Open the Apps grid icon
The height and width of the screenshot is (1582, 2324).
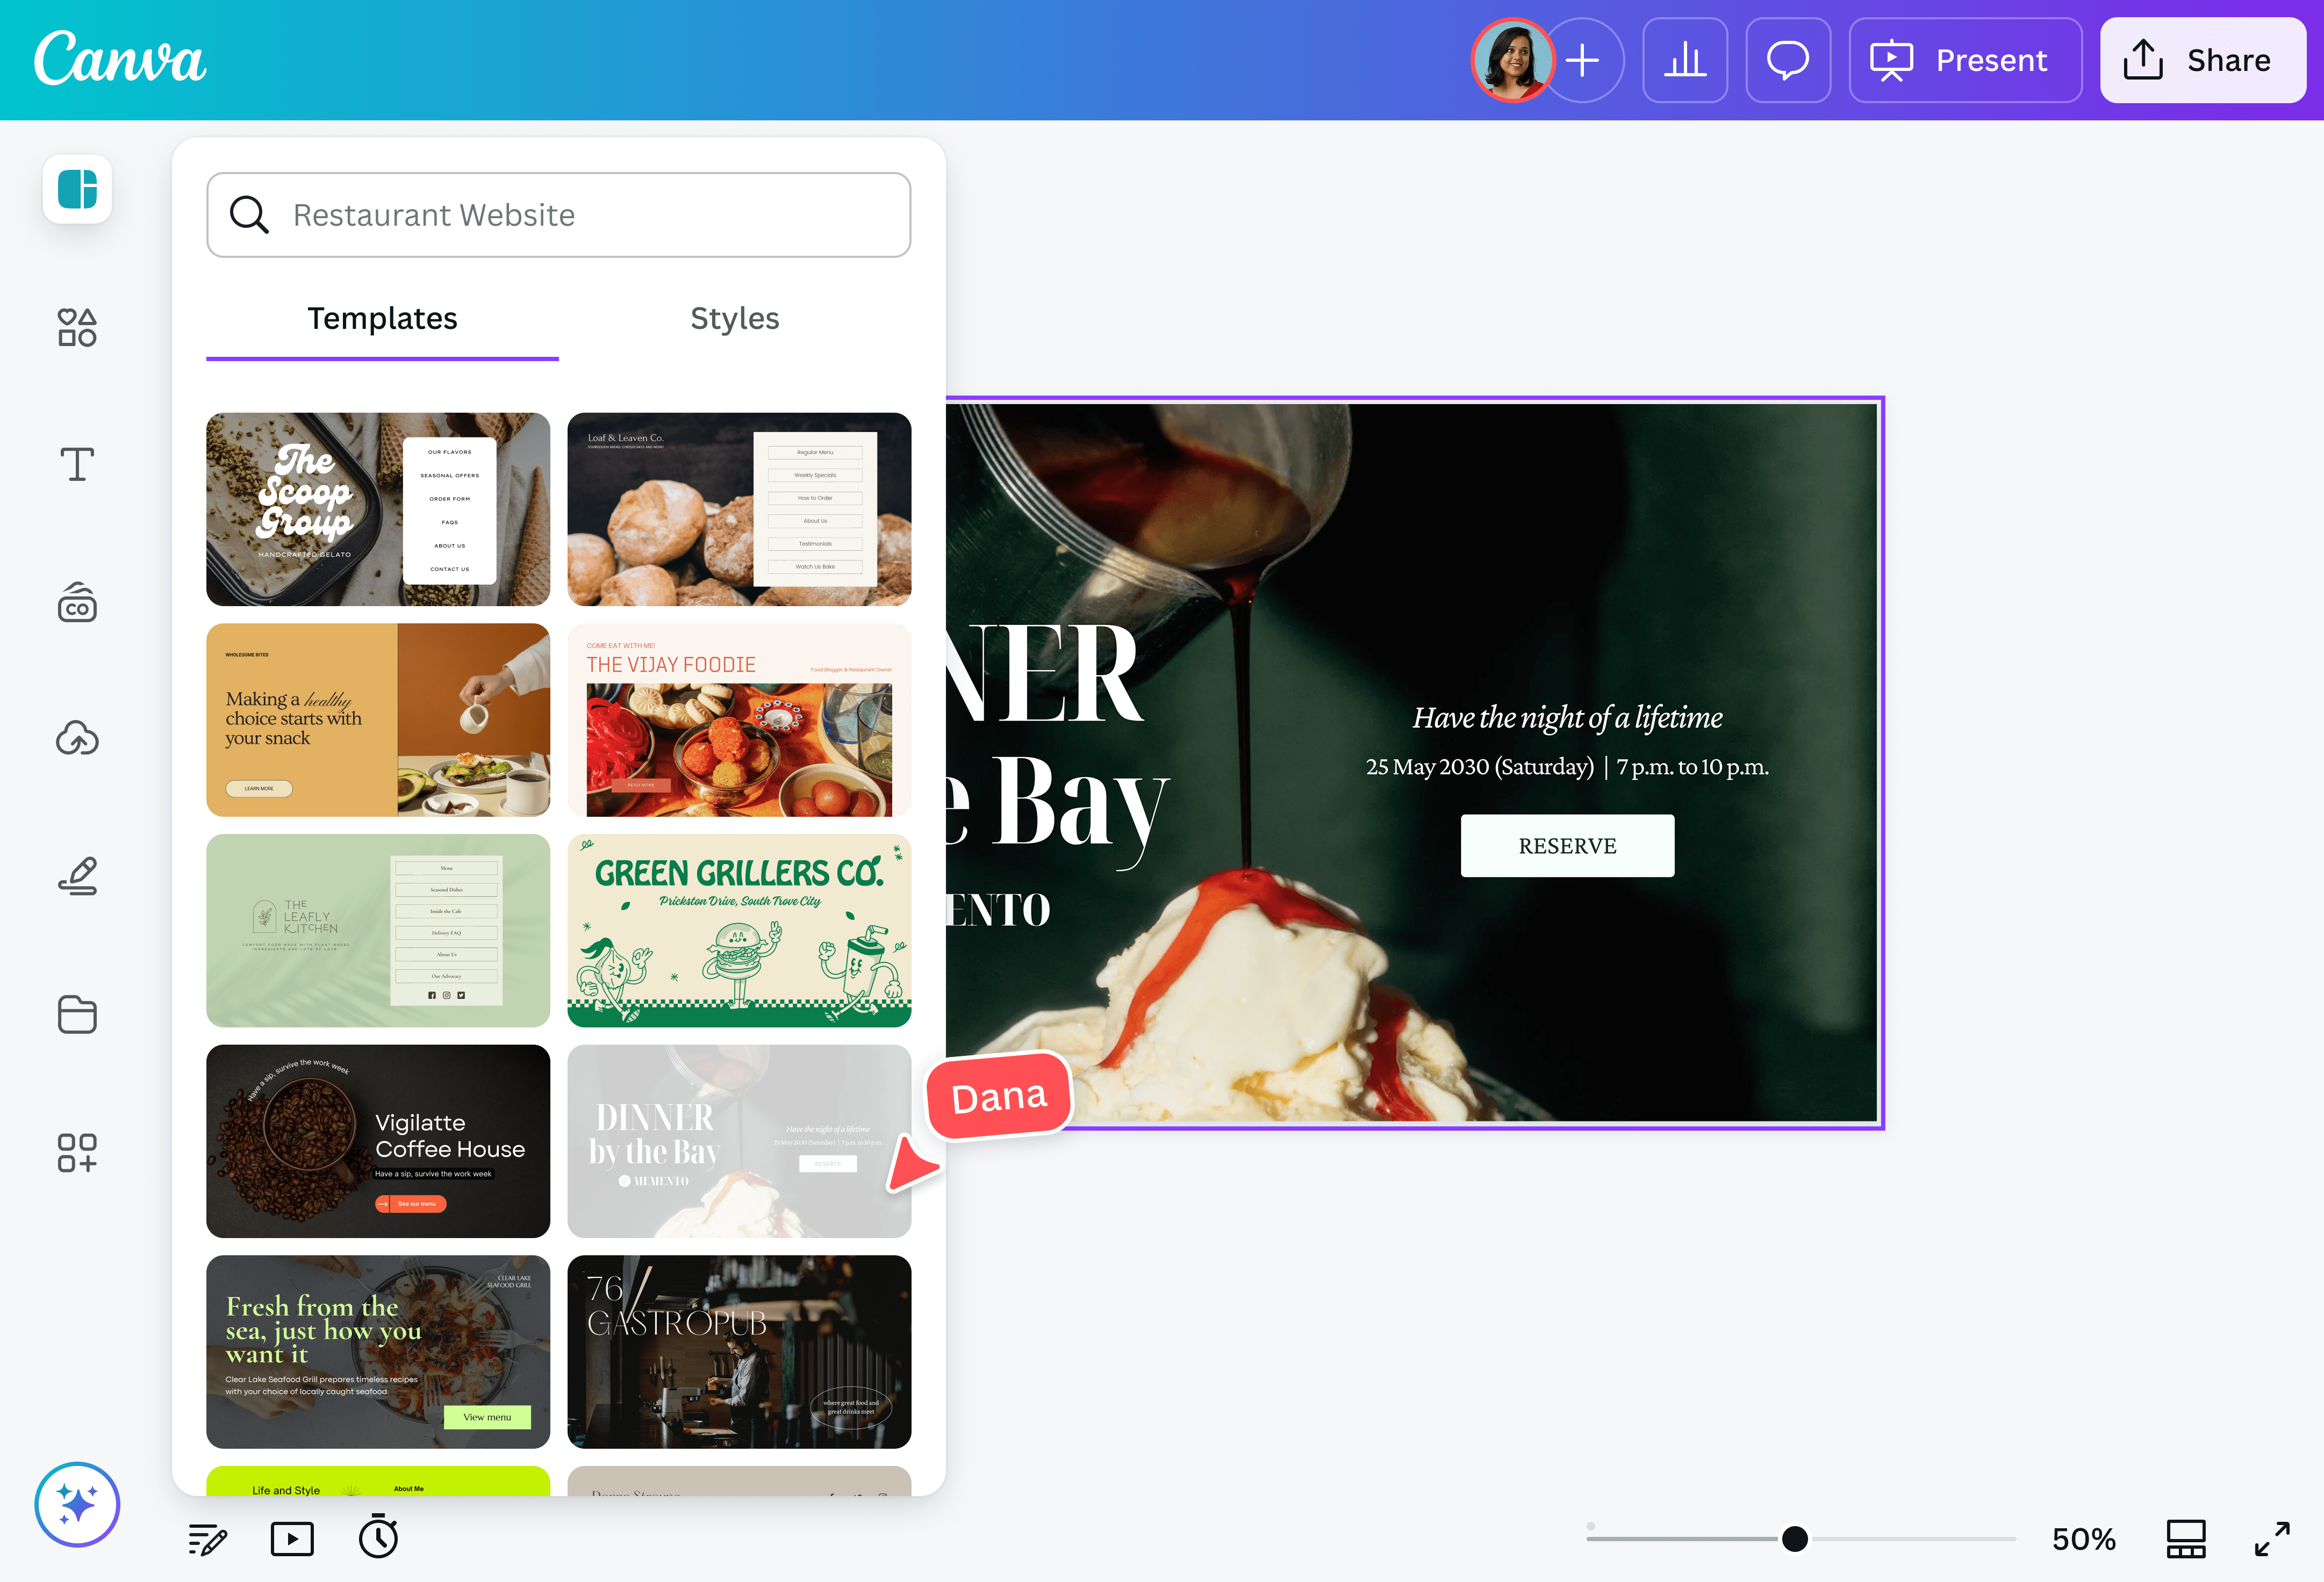pyautogui.click(x=77, y=1152)
